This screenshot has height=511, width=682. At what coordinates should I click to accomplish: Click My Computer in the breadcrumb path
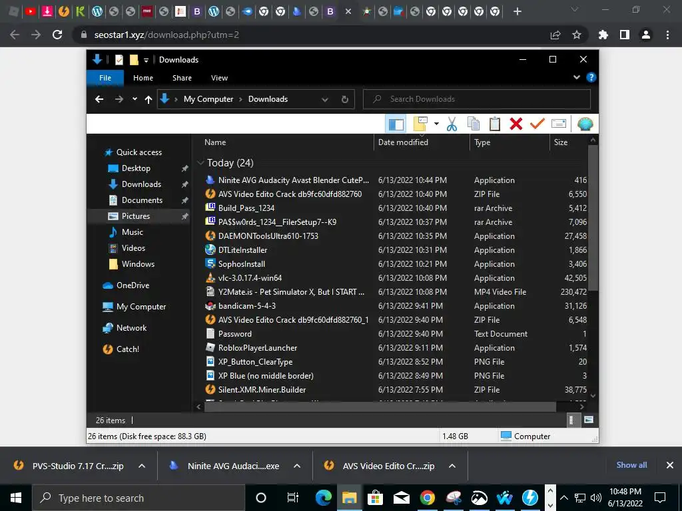(x=208, y=99)
